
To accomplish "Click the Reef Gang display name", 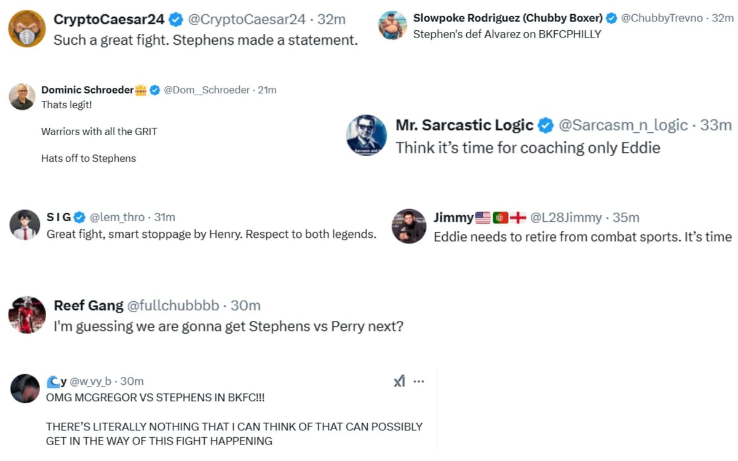I will [87, 305].
